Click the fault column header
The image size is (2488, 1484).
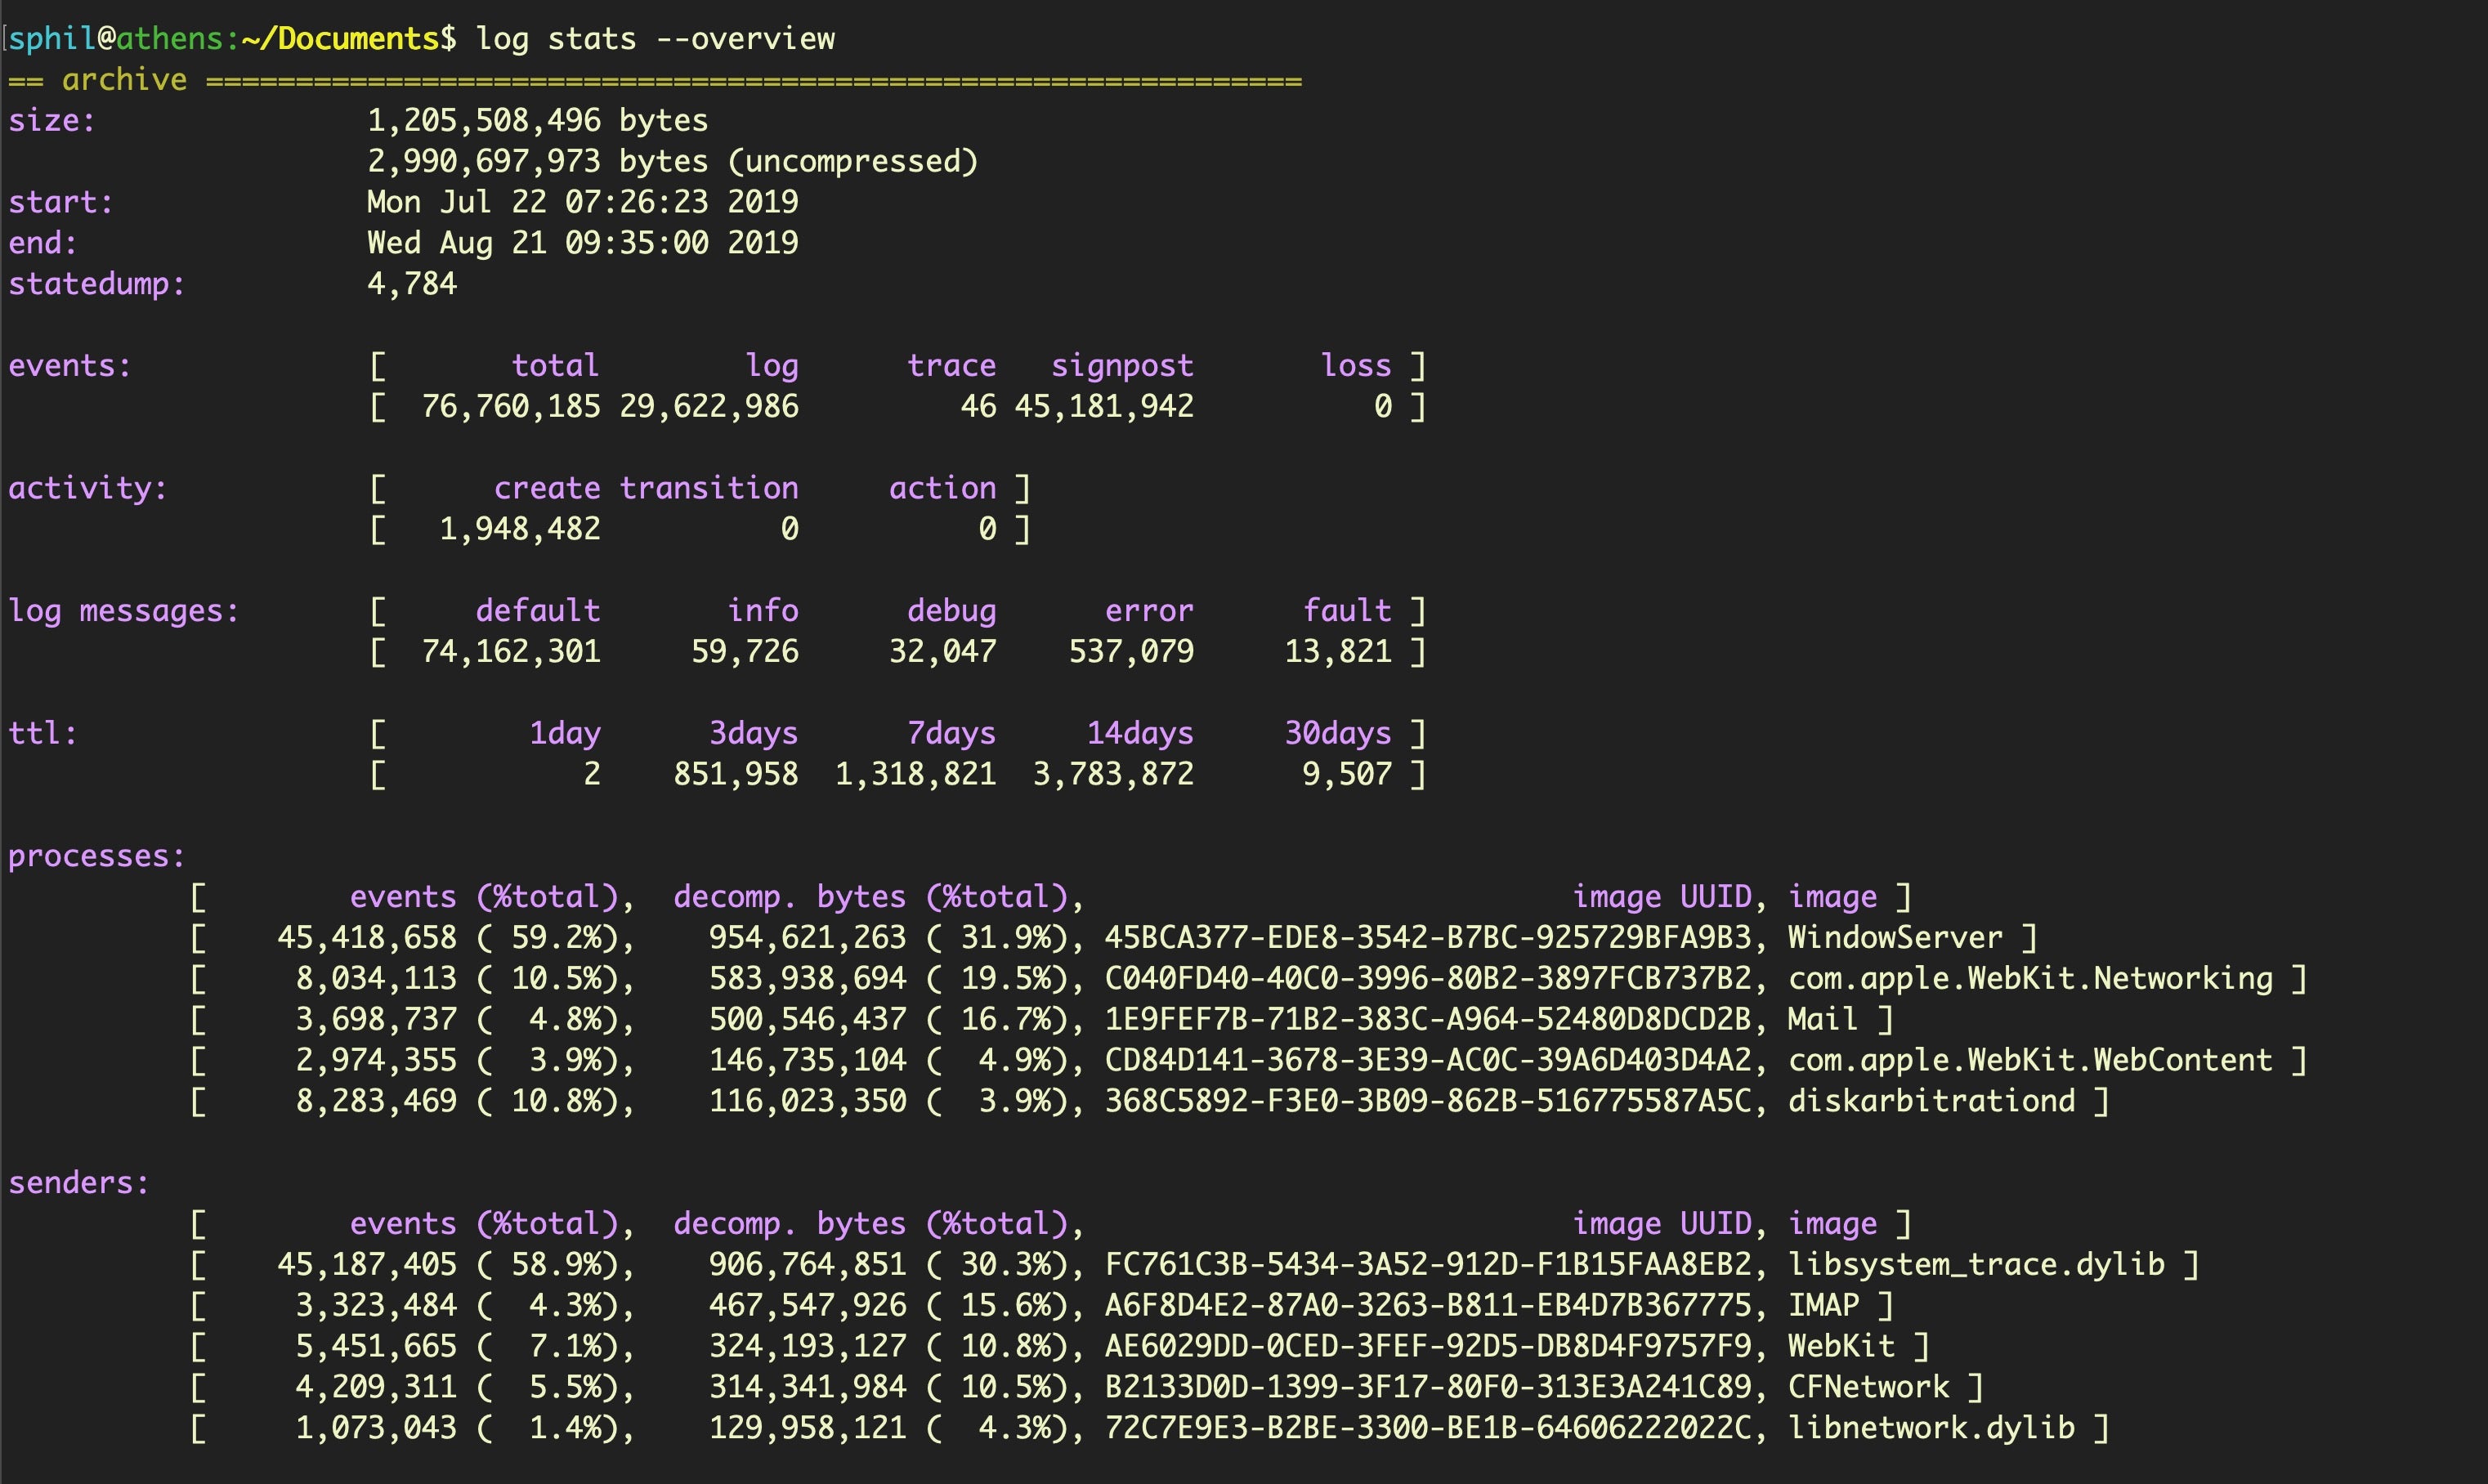point(1346,611)
